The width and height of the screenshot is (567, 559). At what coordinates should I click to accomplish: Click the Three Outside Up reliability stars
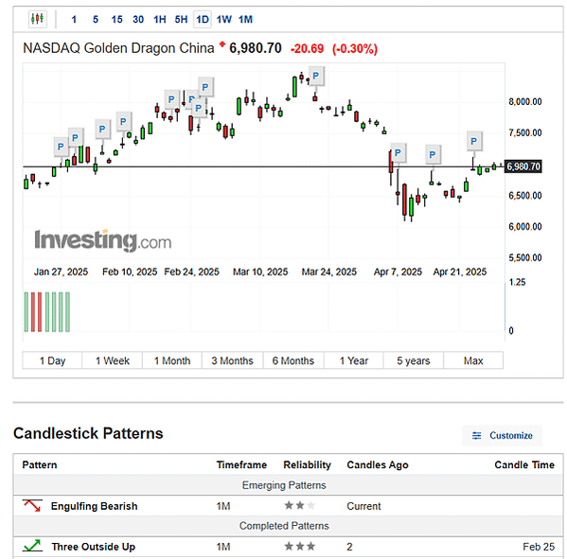(x=300, y=546)
